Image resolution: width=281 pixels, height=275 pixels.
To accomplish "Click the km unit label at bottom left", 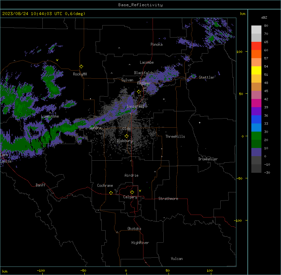I will click(x=5, y=271).
